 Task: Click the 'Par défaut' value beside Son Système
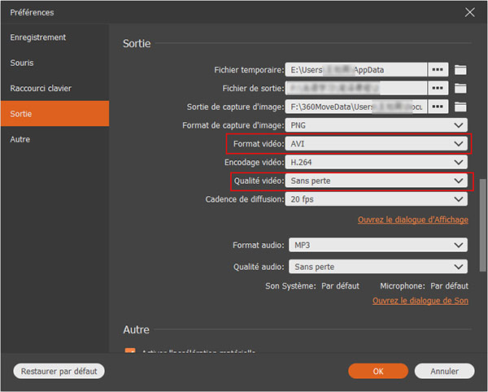tap(340, 286)
